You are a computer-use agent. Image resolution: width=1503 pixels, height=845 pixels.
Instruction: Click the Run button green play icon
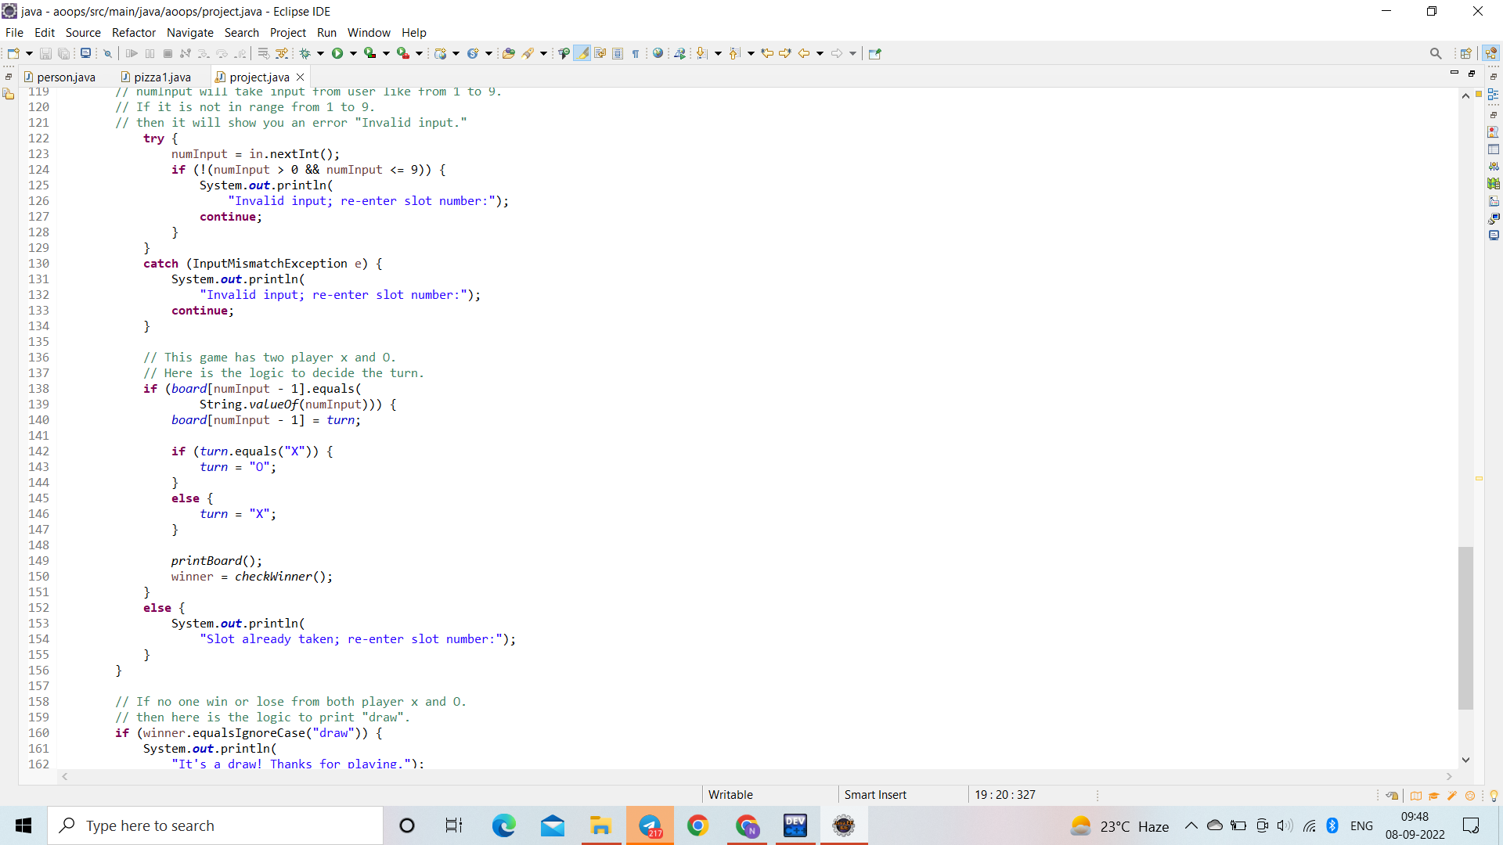tap(337, 53)
